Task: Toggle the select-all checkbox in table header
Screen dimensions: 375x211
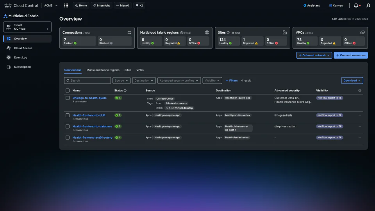Action: (68, 90)
